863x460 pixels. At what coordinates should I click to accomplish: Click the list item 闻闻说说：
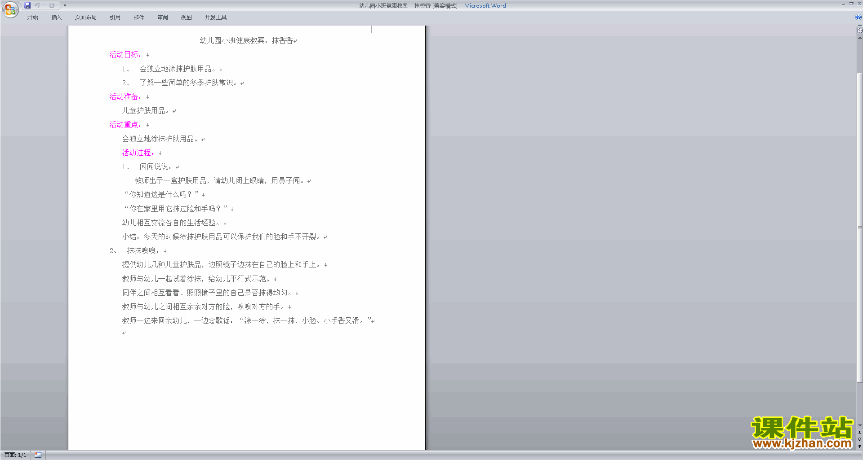coord(156,167)
